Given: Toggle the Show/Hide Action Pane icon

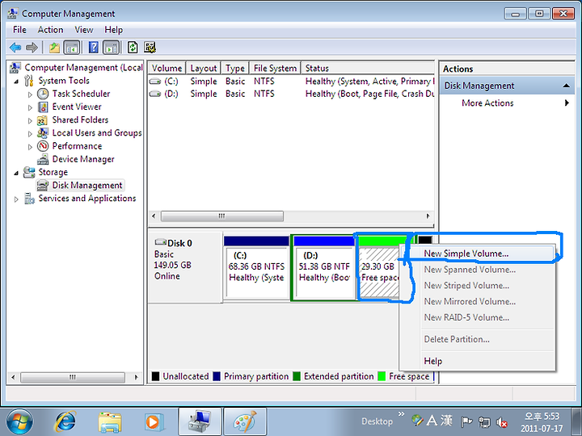Looking at the screenshot, I should pos(111,48).
